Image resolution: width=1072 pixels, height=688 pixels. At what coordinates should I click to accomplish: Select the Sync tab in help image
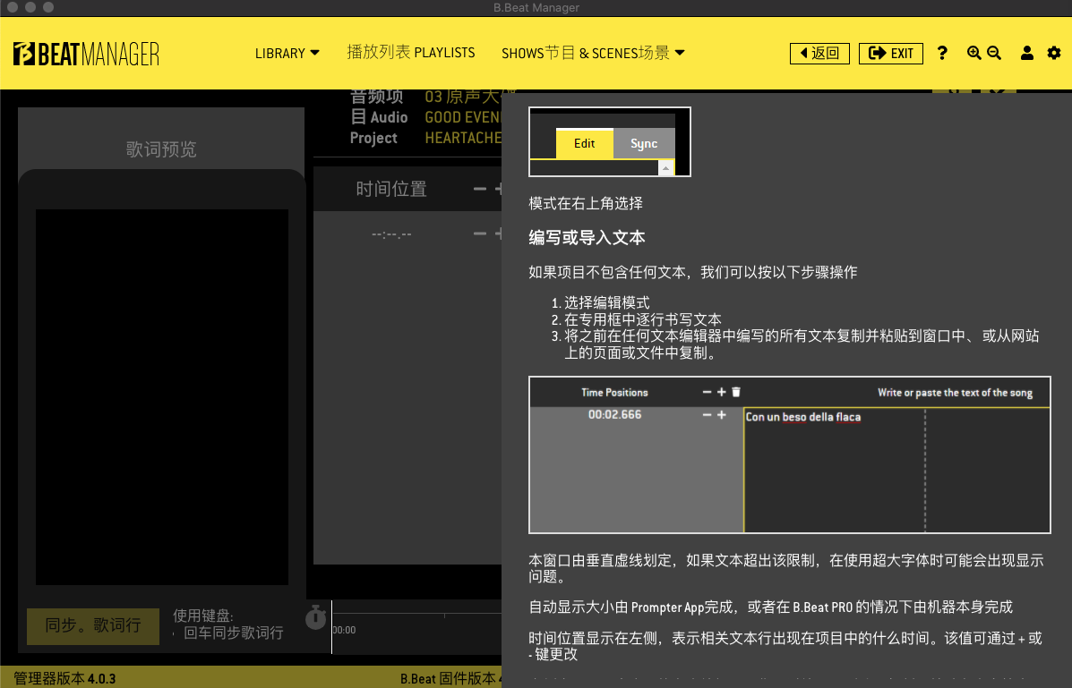[x=644, y=143]
